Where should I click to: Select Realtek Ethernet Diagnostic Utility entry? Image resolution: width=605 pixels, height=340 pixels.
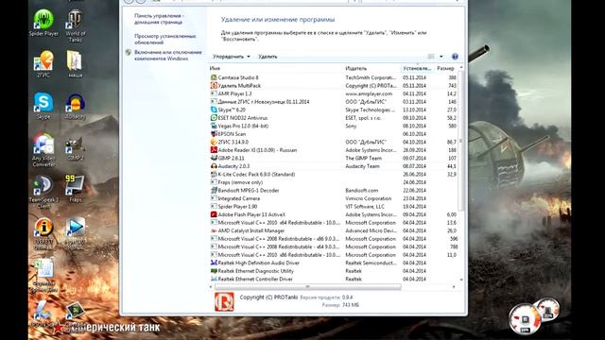point(334,271)
